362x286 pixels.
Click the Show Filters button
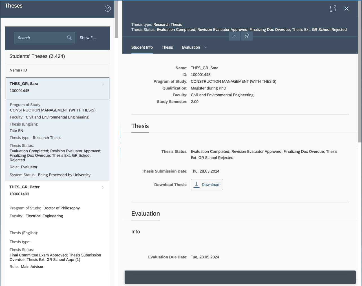coord(88,38)
